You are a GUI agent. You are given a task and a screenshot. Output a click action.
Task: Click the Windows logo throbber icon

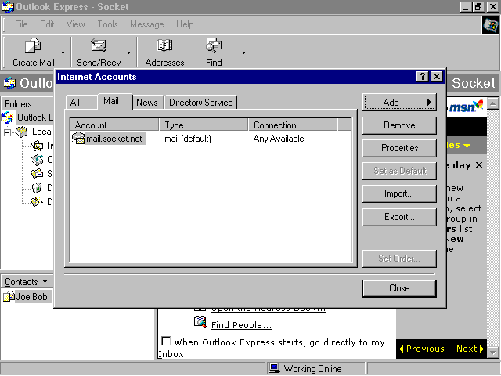491,25
